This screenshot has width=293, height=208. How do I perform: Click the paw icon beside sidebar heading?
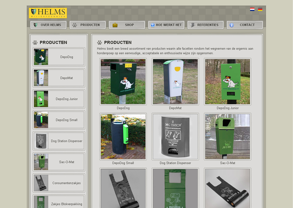pyautogui.click(x=35, y=43)
